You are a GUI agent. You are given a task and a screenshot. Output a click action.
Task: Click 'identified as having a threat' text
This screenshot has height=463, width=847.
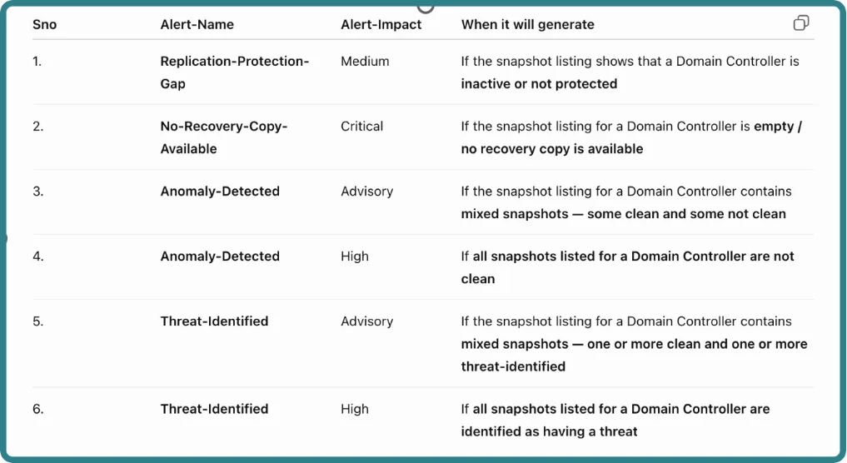[550, 431]
